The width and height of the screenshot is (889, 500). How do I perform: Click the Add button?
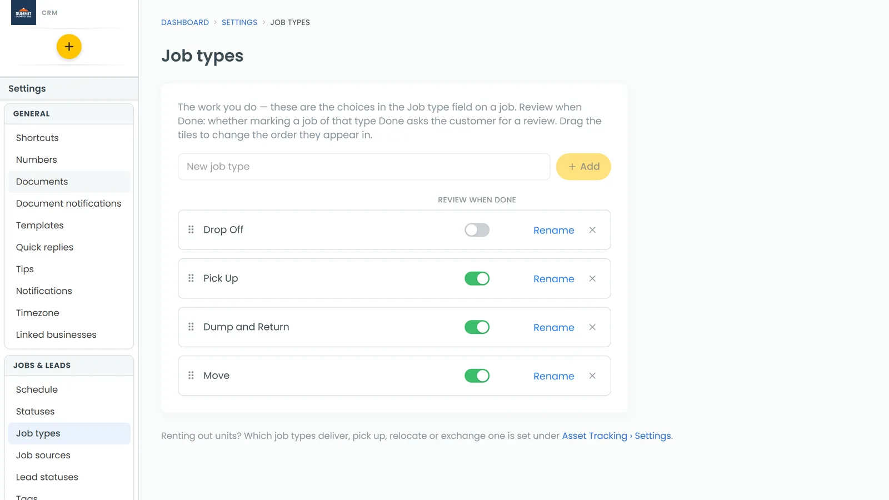coord(583,167)
